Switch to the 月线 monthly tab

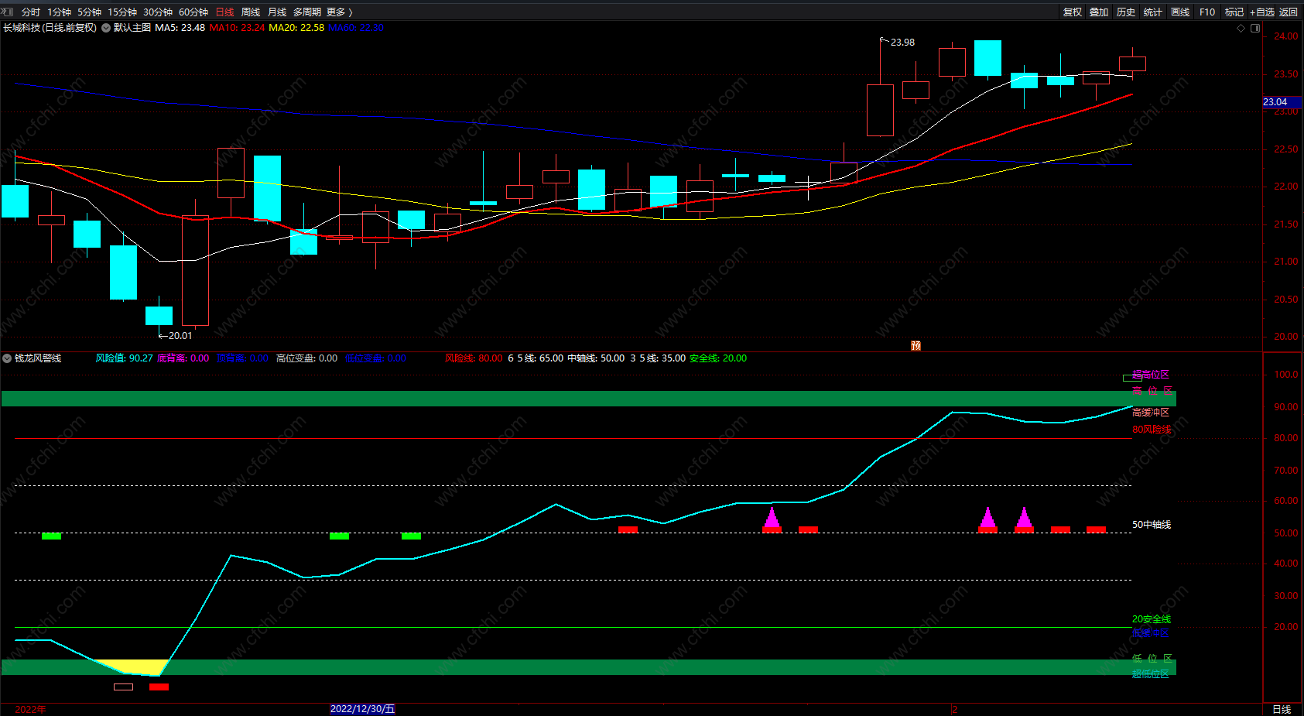point(277,12)
